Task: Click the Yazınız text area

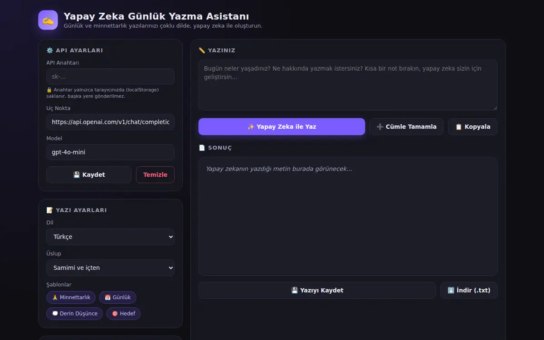Action: [x=348, y=85]
